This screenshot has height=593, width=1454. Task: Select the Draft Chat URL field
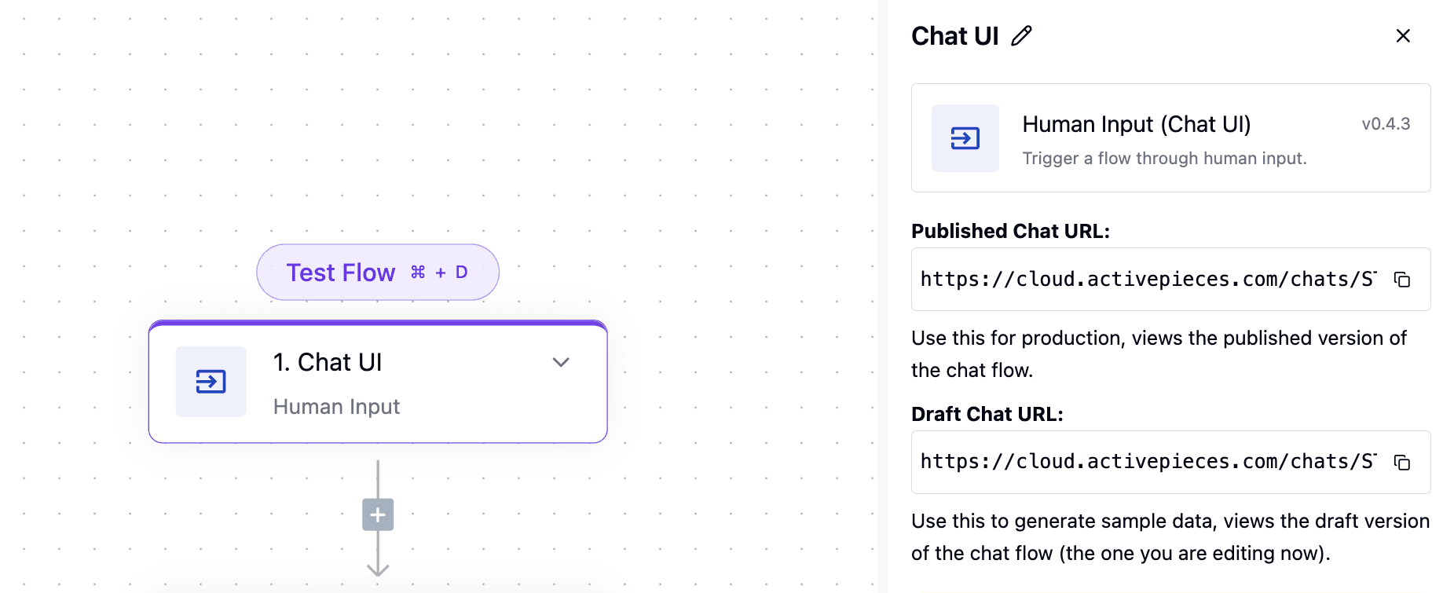pos(1171,463)
